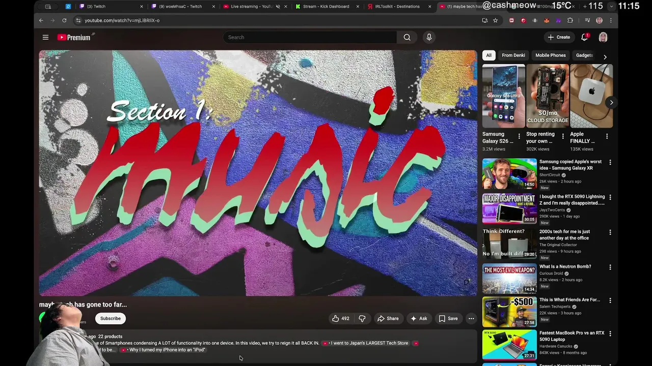
Task: Click the Share button
Action: 388,319
